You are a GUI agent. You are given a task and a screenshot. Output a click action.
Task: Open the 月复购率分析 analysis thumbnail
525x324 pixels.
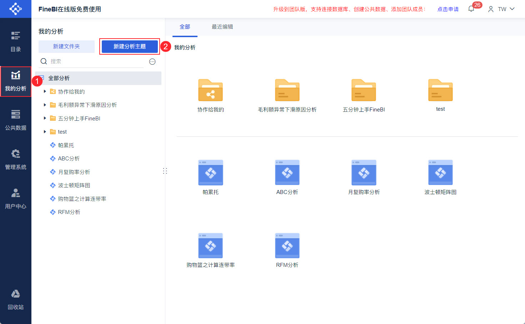click(x=364, y=173)
